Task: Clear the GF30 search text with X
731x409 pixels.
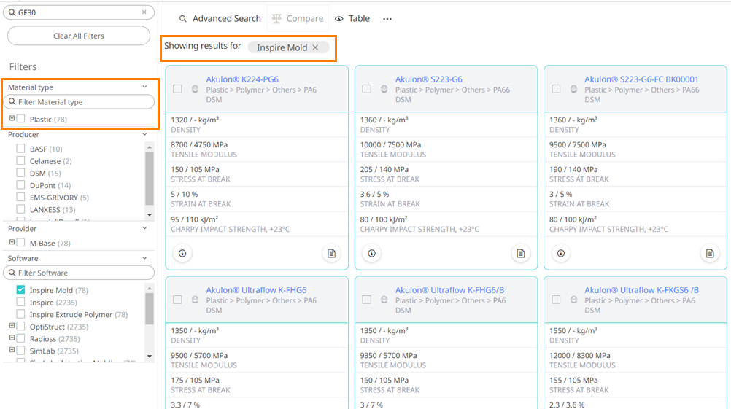Action: click(x=144, y=12)
